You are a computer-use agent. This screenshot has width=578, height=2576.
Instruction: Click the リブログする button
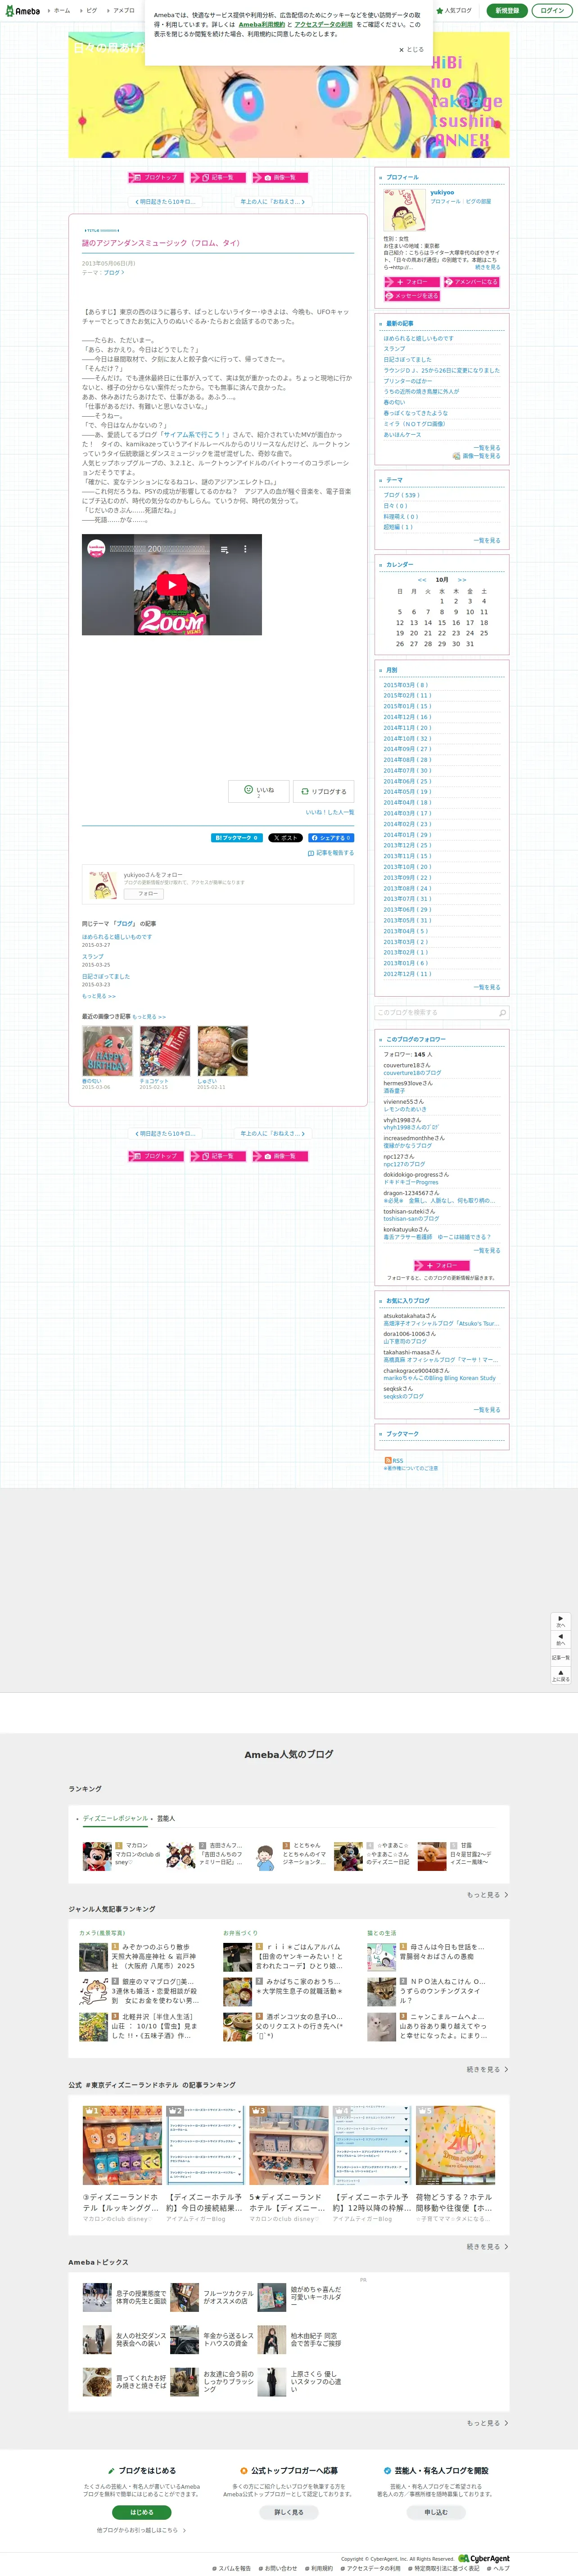tap(323, 791)
